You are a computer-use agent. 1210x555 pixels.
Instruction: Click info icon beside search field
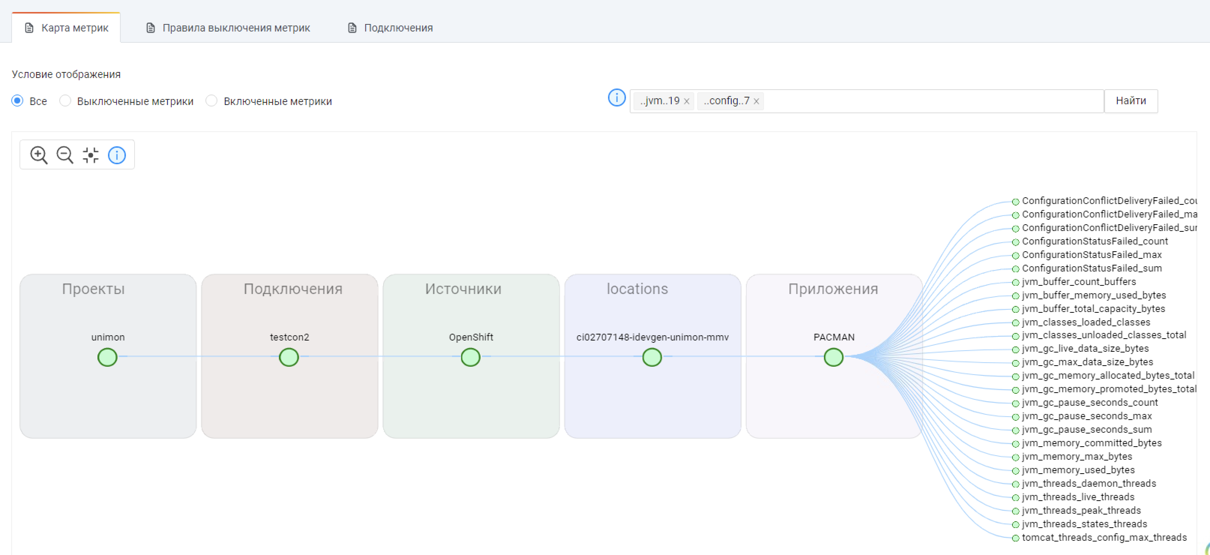pos(616,98)
